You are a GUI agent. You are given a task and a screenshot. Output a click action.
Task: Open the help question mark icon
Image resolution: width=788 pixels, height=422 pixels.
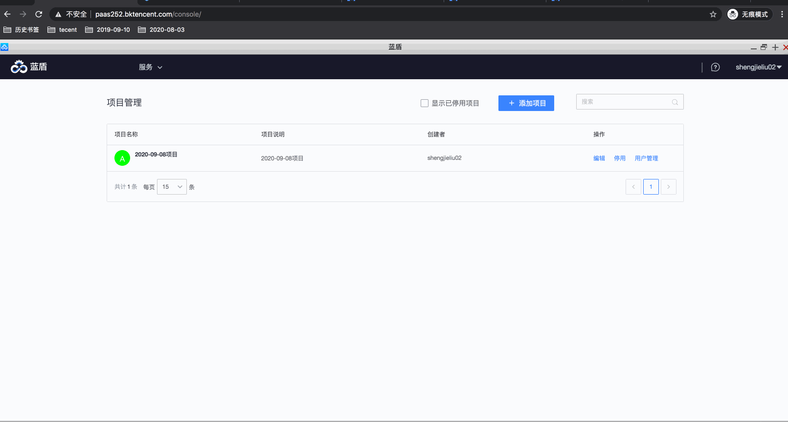715,67
